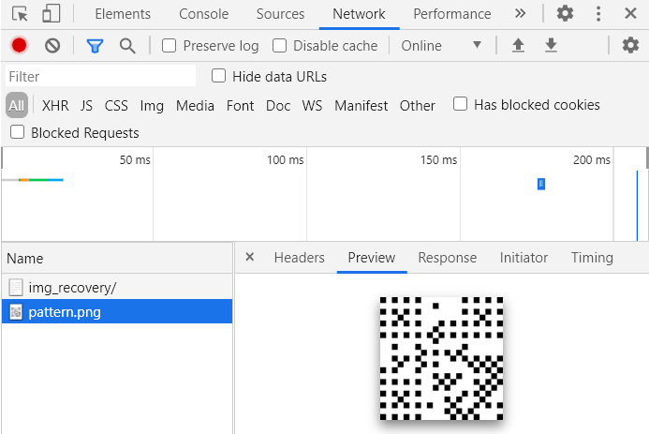Click the document icon beside img_recovery/

point(16,287)
